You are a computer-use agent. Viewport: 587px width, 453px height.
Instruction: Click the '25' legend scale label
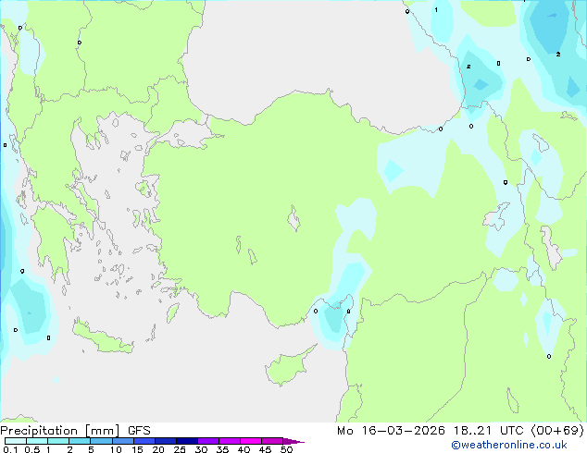[x=180, y=449]
